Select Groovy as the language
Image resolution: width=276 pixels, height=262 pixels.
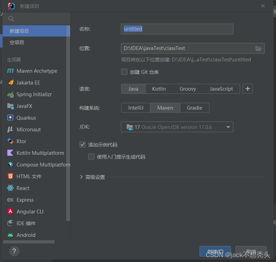(188, 89)
